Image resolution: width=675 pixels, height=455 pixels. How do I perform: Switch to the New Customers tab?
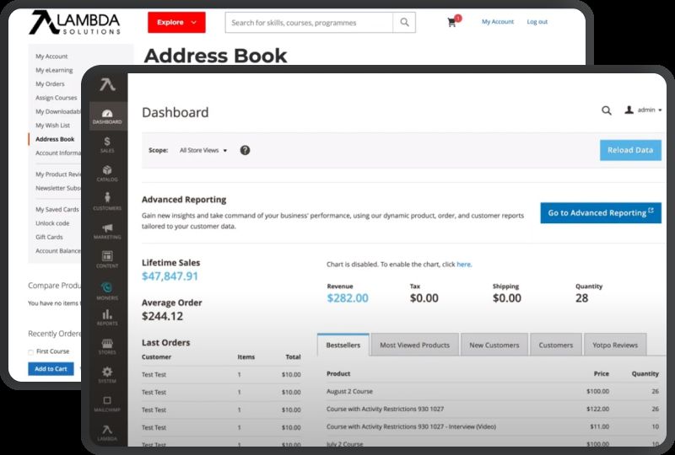click(x=494, y=345)
